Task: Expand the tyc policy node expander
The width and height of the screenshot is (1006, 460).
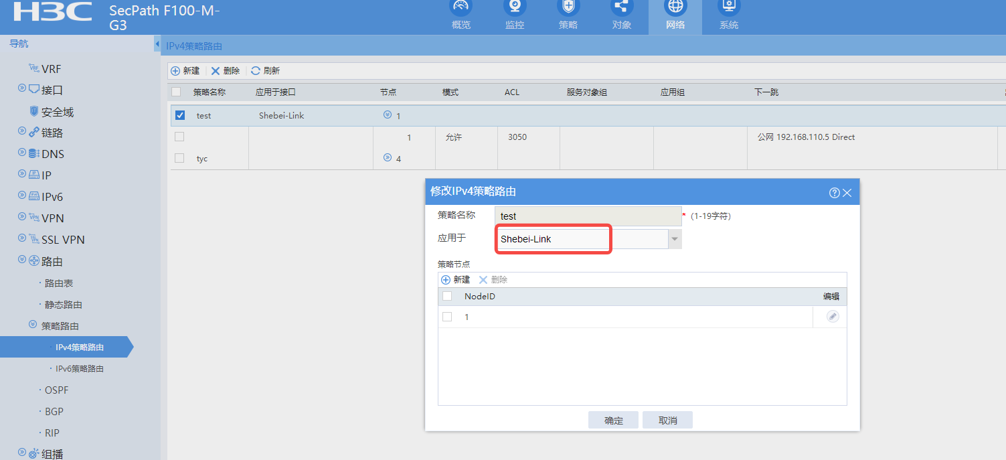Action: 387,157
